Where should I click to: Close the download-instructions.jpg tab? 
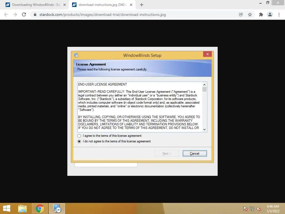pos(131,5)
